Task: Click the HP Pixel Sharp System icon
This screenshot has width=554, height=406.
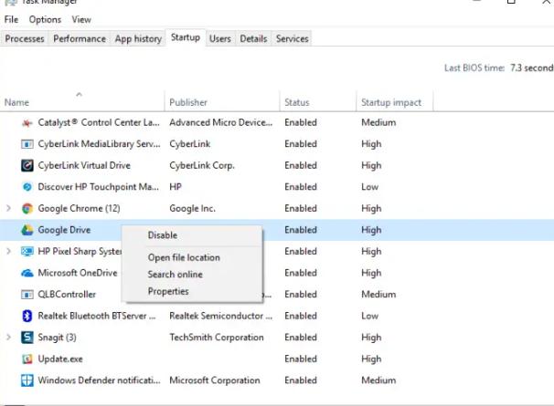Action: pyautogui.click(x=27, y=252)
